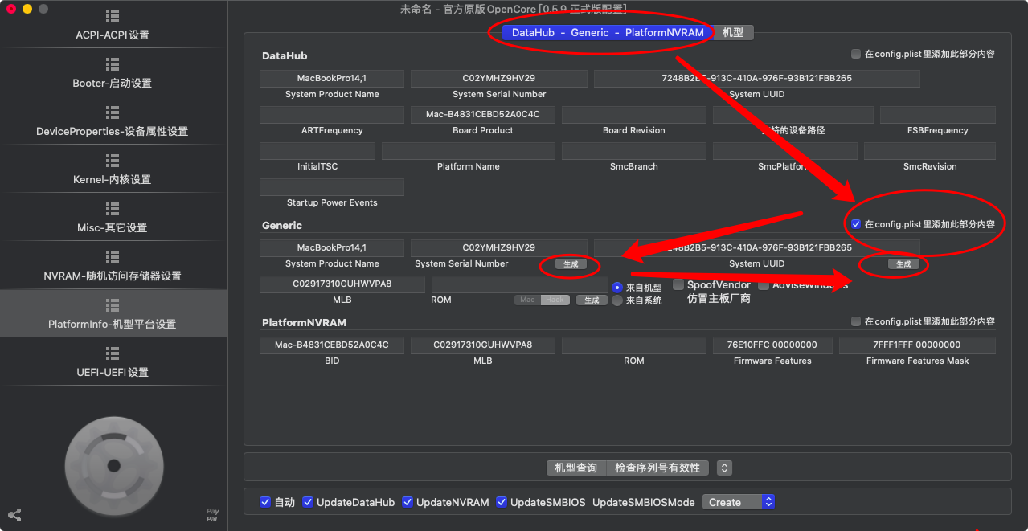Screen dimensions: 1028x531
Task: Select the Mac segment under ROM
Action: tap(527, 300)
